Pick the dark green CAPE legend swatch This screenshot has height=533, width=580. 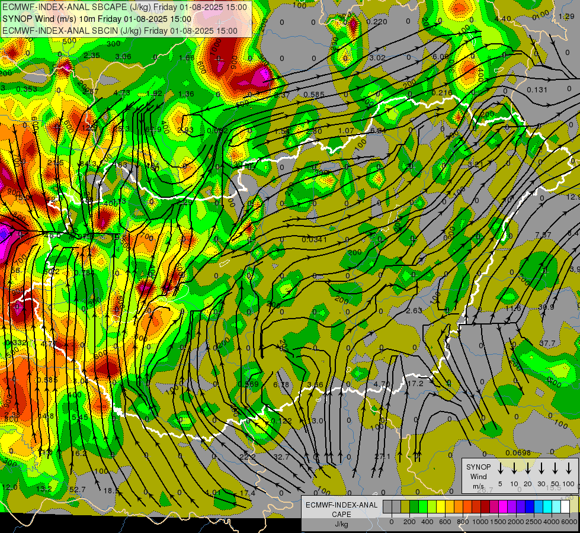pyautogui.click(x=414, y=506)
